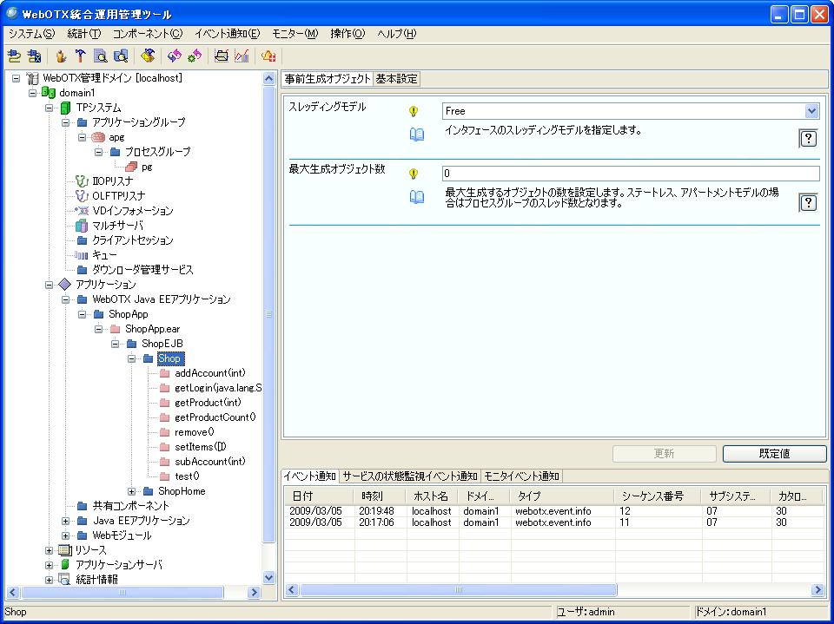
Task: Expand the Webモジュール tree node
Action: [x=66, y=535]
